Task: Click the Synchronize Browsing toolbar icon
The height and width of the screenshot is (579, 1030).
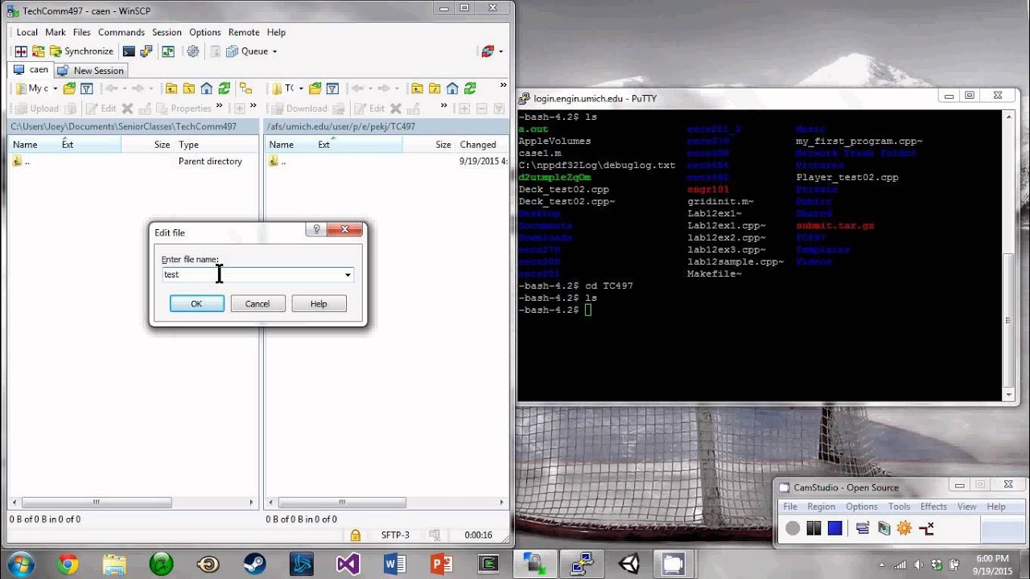Action: pos(38,51)
